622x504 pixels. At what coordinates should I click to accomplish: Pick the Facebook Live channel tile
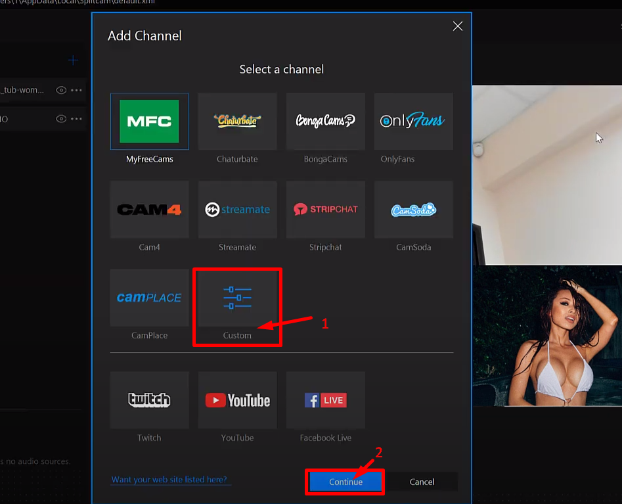[x=325, y=400]
